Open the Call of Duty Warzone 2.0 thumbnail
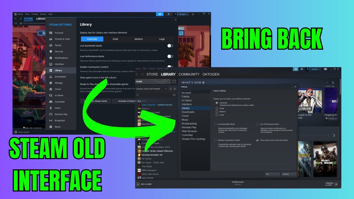 tap(325, 159)
